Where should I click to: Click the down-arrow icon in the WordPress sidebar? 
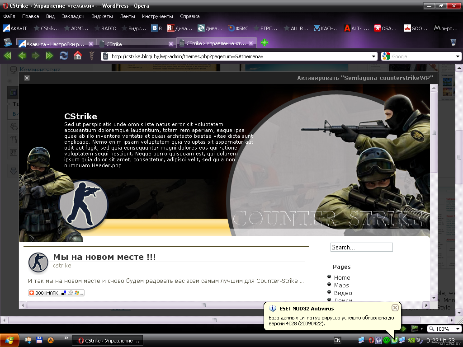coord(14,171)
